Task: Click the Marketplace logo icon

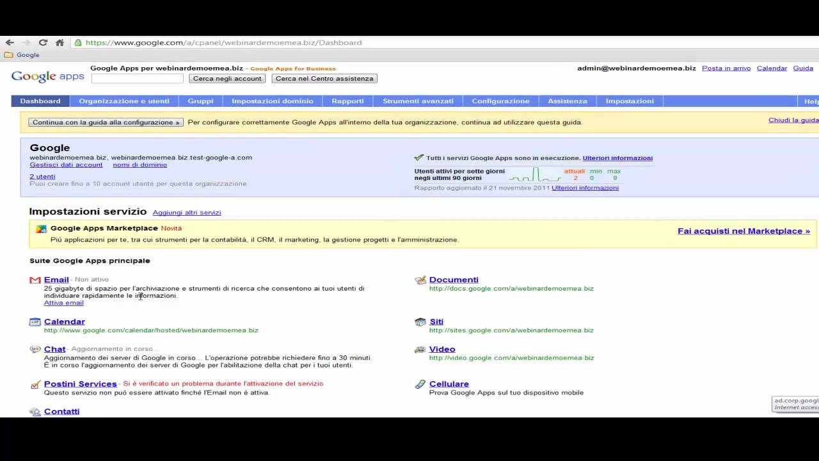Action: [41, 229]
